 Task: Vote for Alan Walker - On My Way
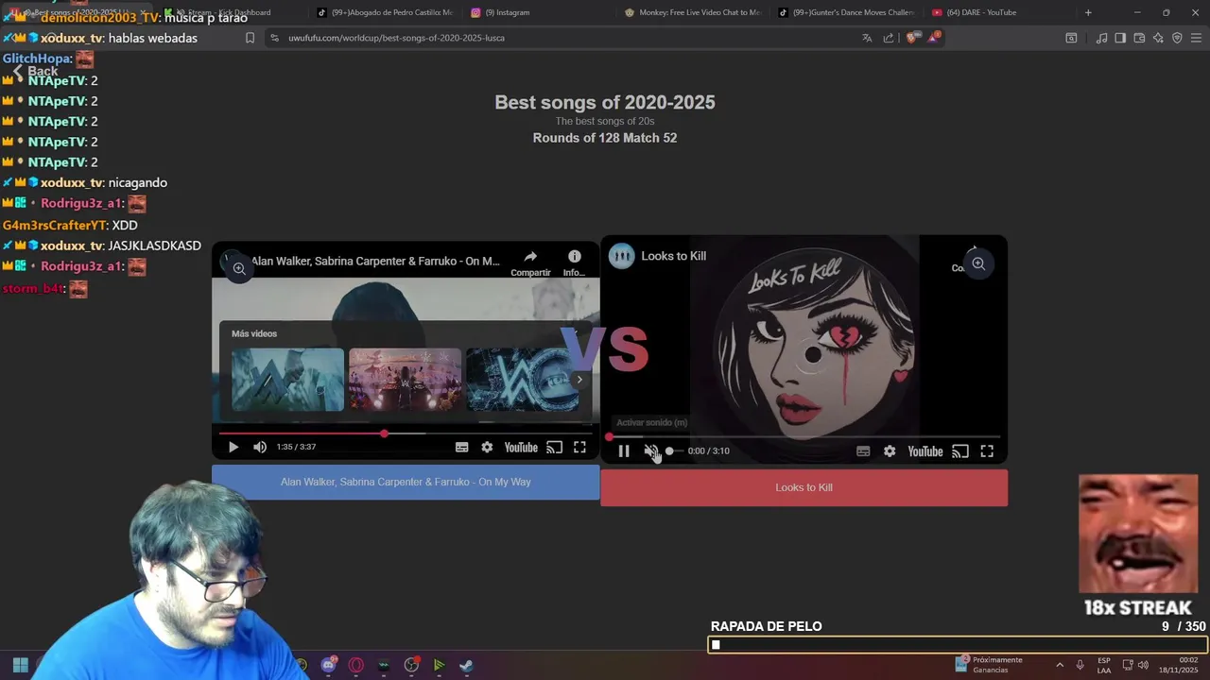click(406, 482)
